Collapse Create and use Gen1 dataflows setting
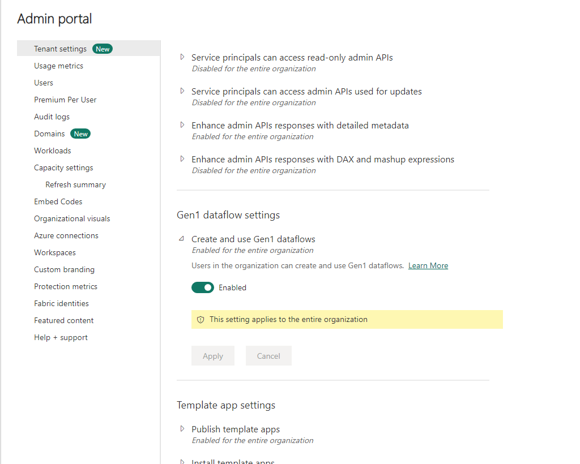 tap(182, 239)
